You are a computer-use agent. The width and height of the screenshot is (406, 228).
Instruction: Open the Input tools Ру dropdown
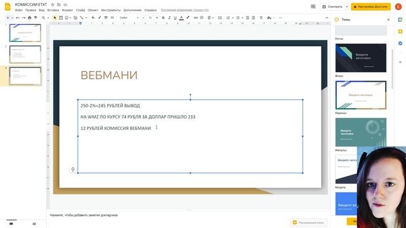tap(271, 18)
